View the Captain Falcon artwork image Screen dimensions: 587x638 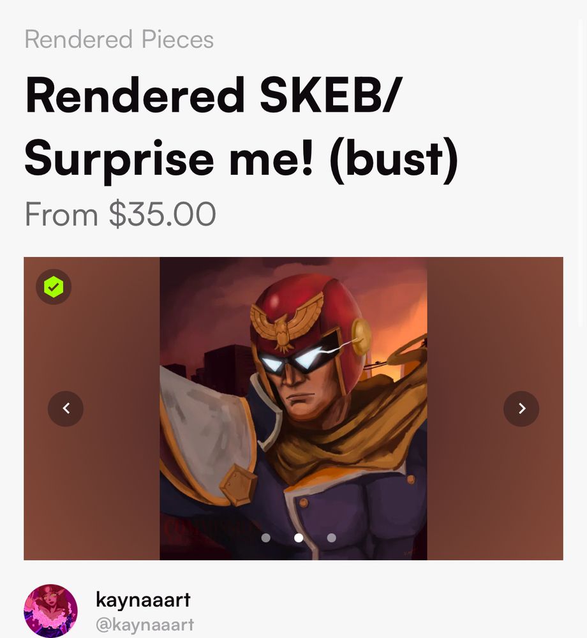pyautogui.click(x=293, y=408)
